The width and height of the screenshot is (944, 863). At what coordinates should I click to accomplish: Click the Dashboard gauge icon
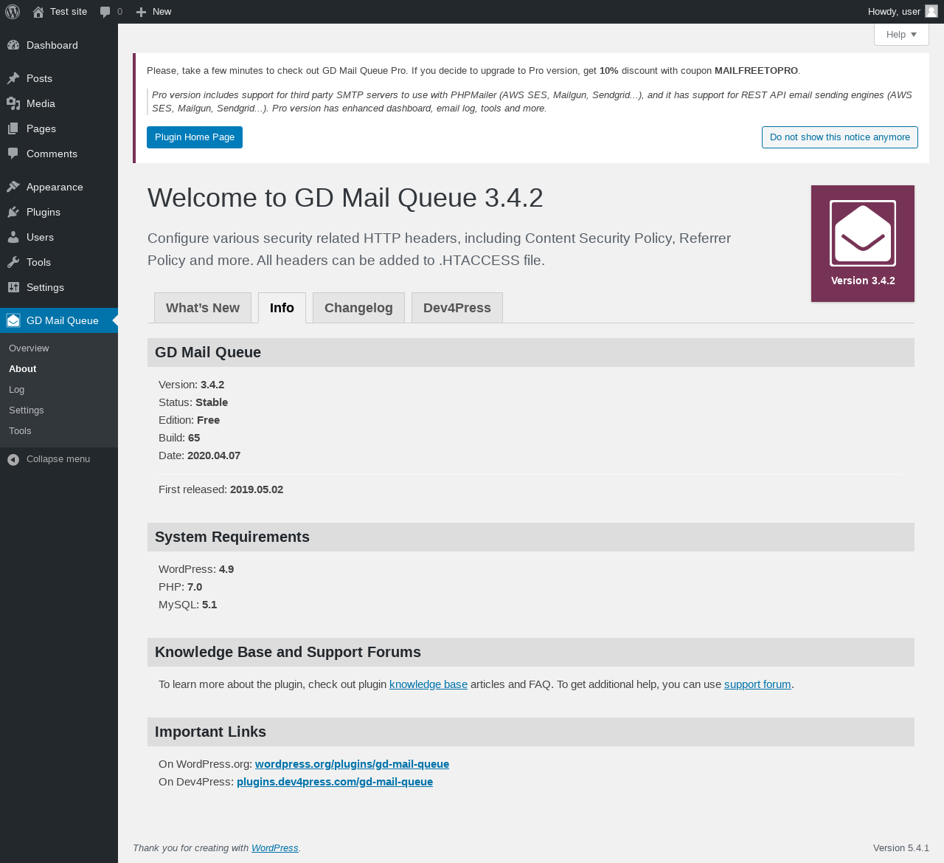pyautogui.click(x=13, y=45)
